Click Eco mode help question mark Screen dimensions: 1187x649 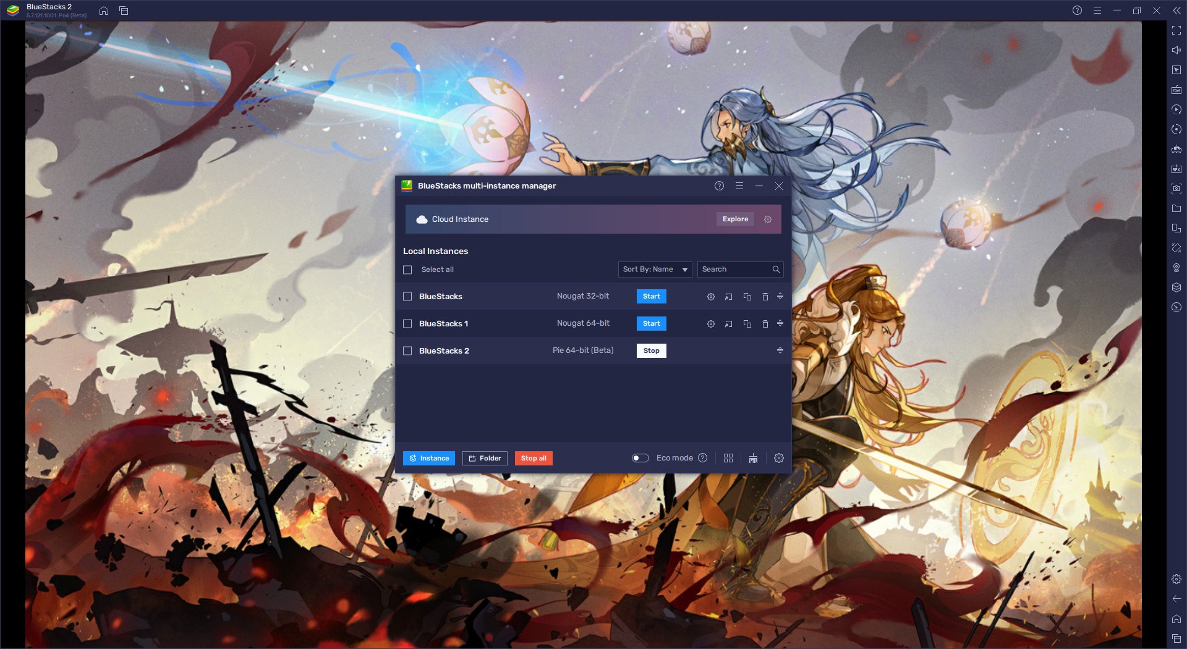pyautogui.click(x=702, y=458)
